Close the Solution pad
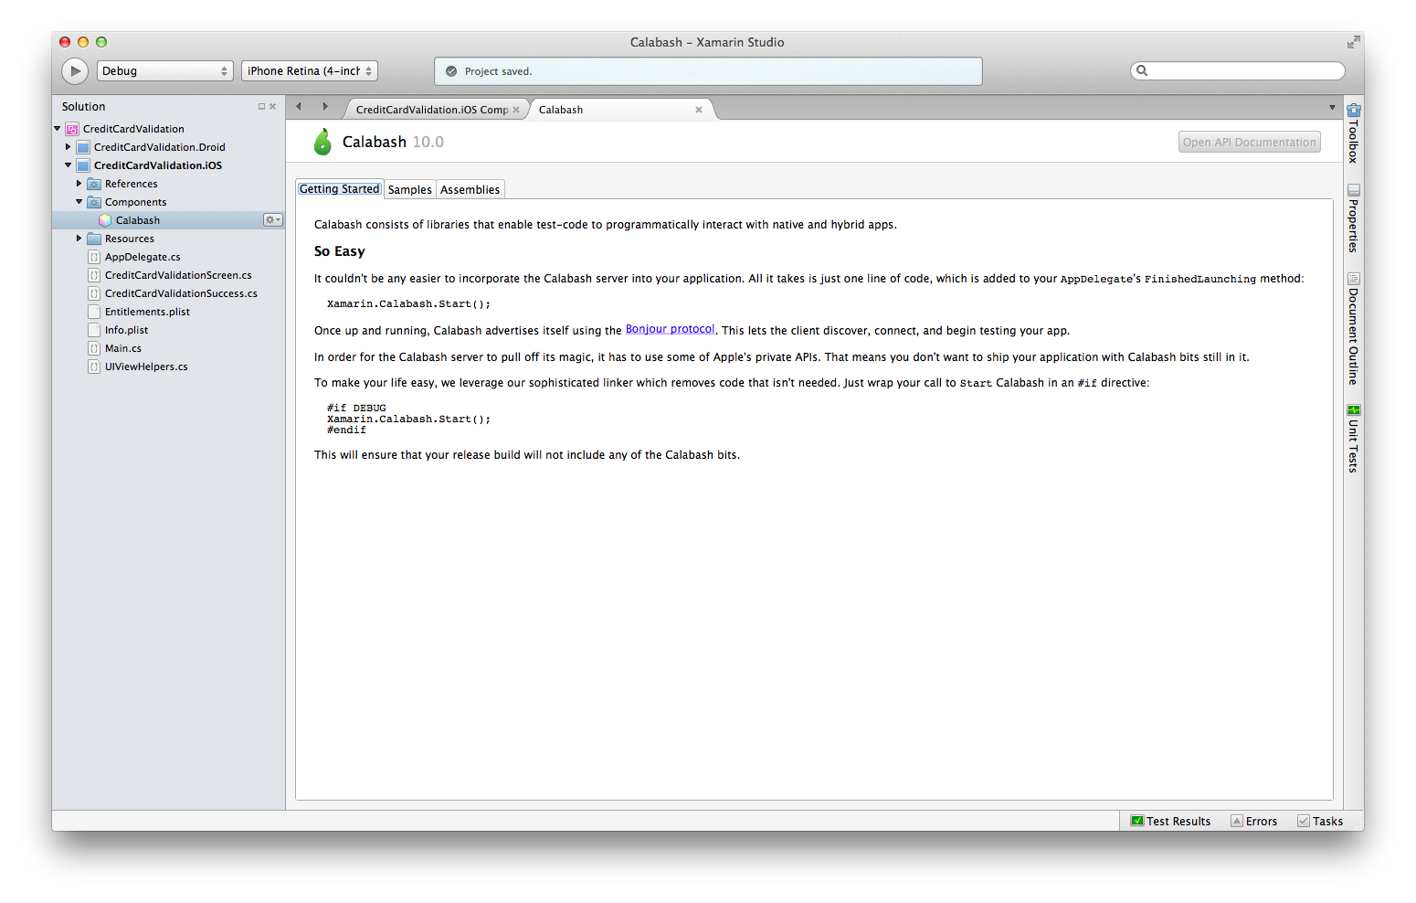1416x903 pixels. coord(272,107)
